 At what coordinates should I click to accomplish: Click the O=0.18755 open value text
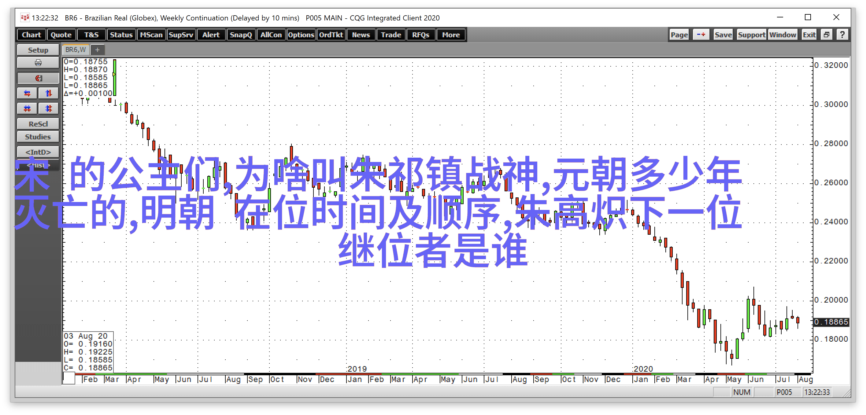[x=86, y=61]
